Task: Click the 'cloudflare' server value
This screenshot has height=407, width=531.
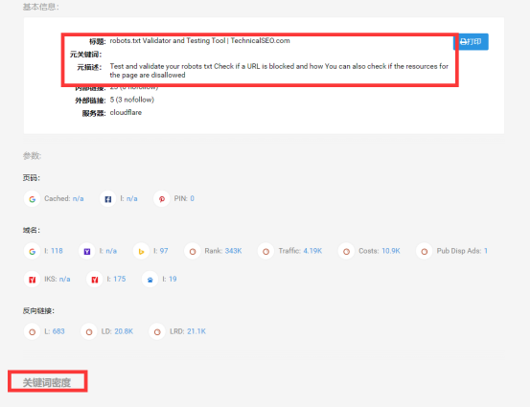Action: 126,113
